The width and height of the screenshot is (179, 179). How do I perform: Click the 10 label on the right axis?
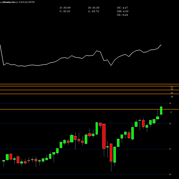pyautogui.click(x=172, y=97)
